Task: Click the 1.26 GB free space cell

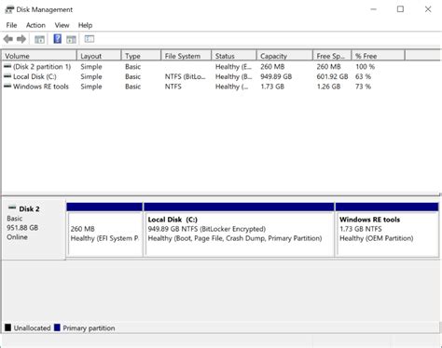Action: click(328, 87)
